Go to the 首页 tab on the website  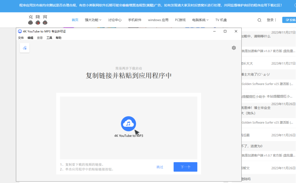[75, 20]
